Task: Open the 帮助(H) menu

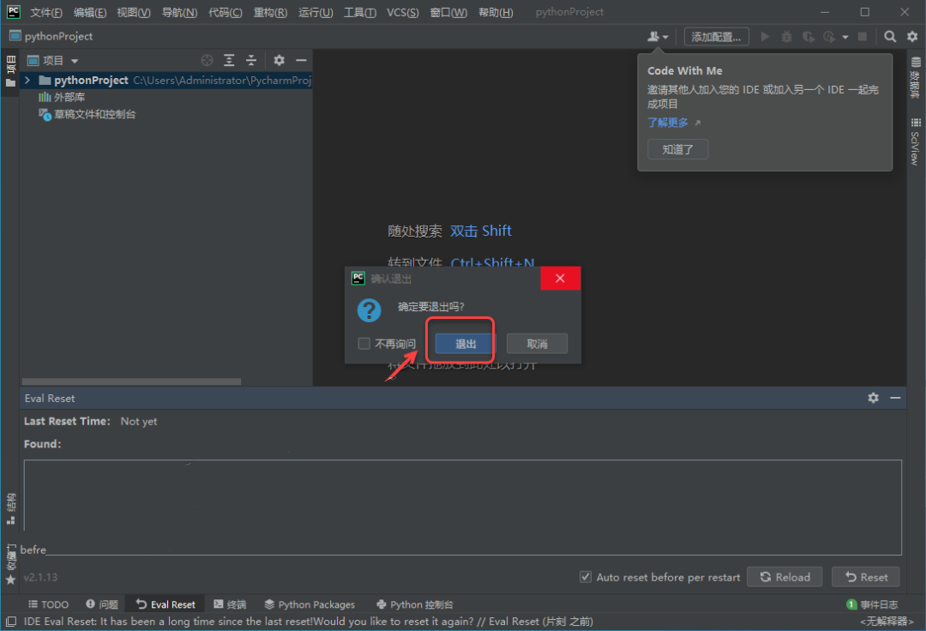Action: (496, 12)
